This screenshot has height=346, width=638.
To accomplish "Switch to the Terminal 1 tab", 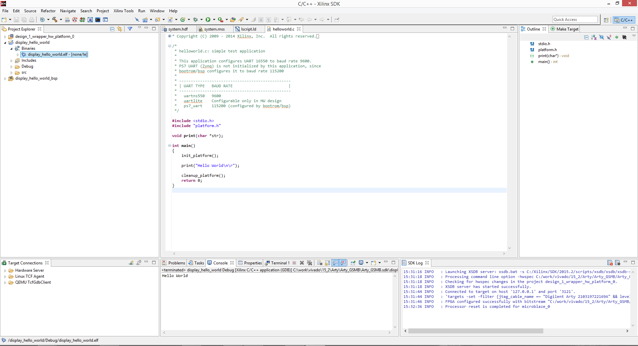I will [x=277, y=263].
